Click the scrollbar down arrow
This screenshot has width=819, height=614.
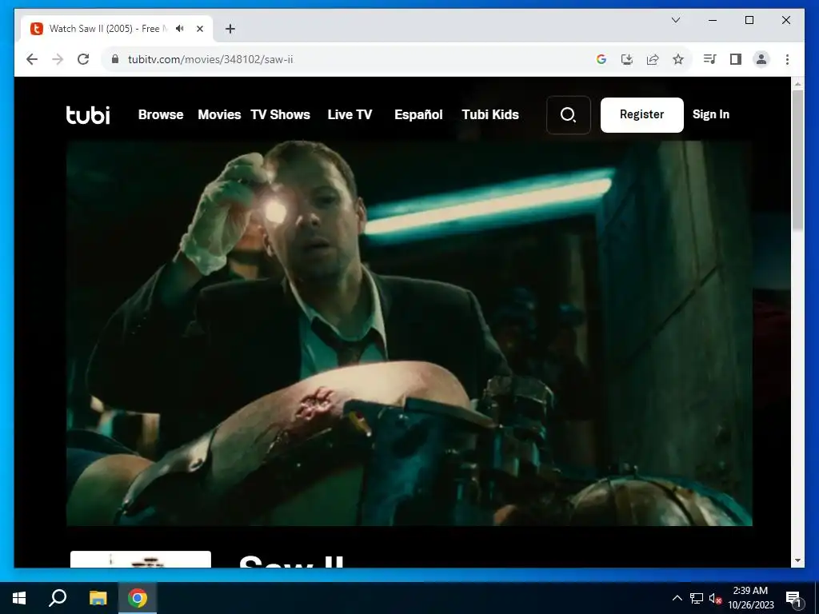[x=797, y=560]
